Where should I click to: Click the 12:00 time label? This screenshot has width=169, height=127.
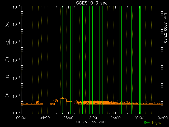click(x=92, y=118)
